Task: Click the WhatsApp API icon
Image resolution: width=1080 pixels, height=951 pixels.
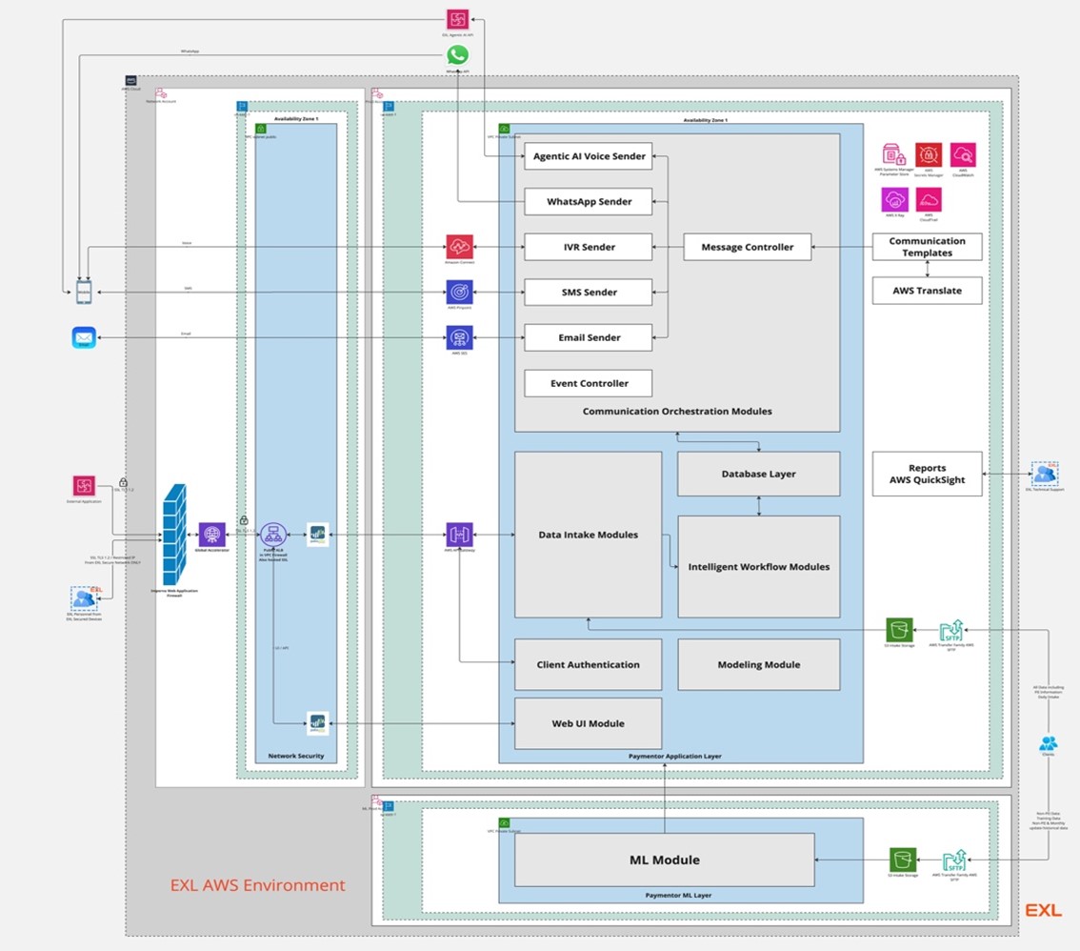Action: [x=458, y=55]
